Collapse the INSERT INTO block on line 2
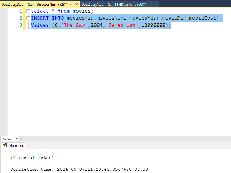The image size is (231, 173). coord(28,18)
